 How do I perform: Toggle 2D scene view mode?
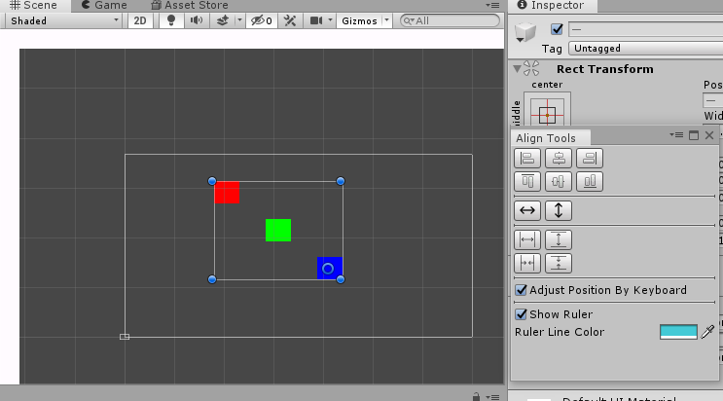pos(140,20)
